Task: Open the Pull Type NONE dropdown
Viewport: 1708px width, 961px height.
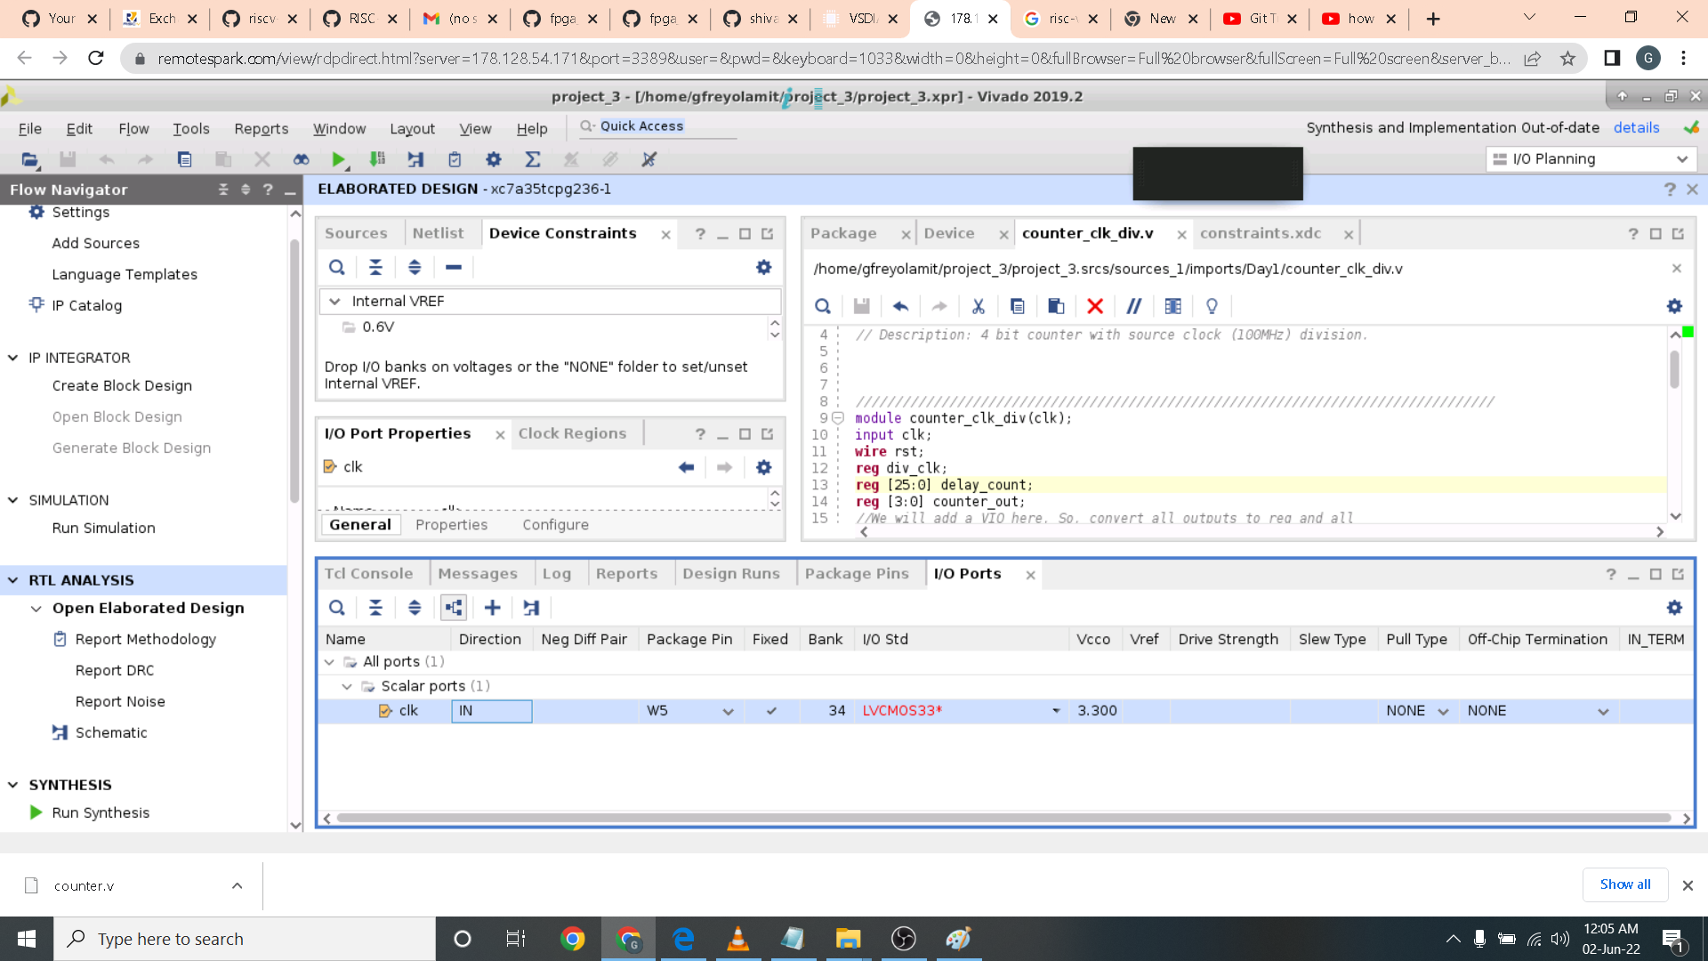Action: click(x=1443, y=711)
